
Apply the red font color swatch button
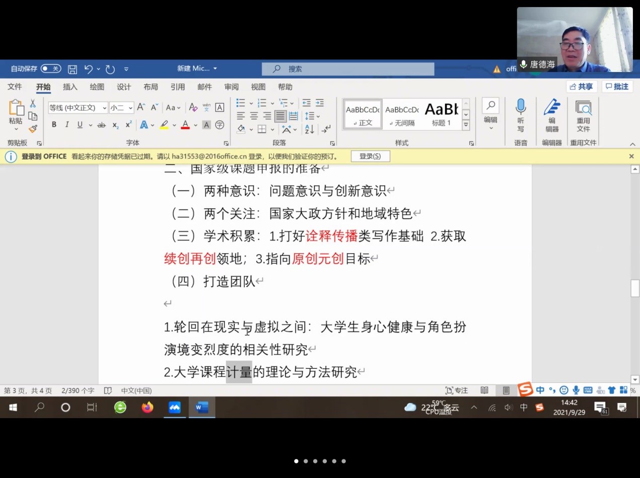185,125
